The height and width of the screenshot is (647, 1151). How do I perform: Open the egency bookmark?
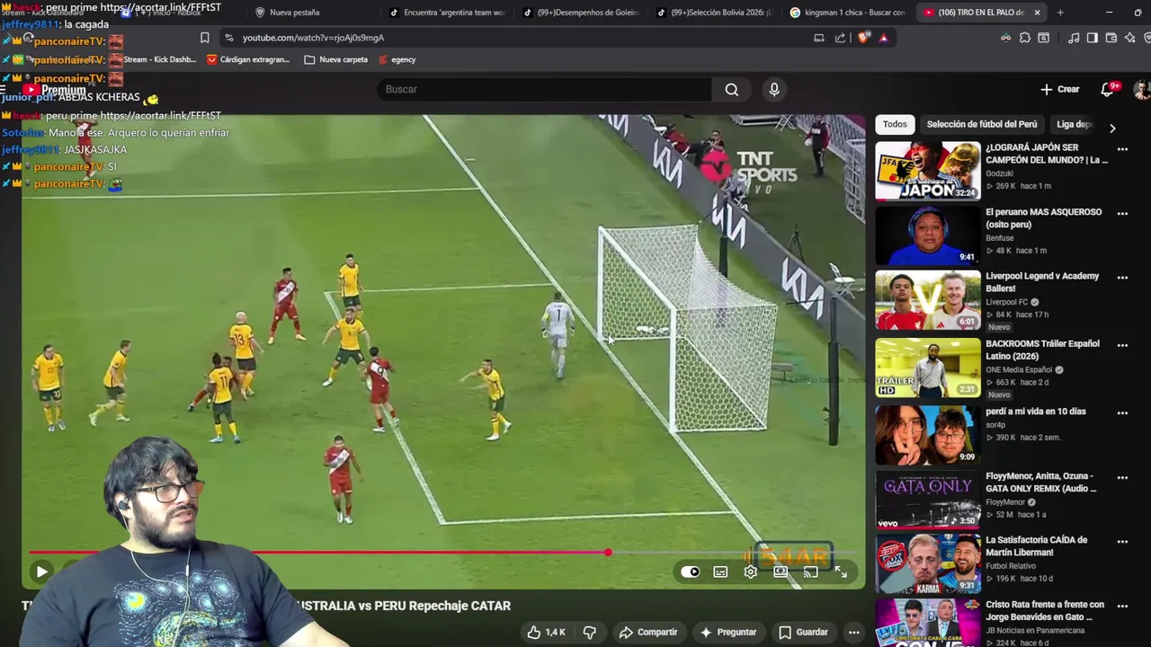(397, 59)
